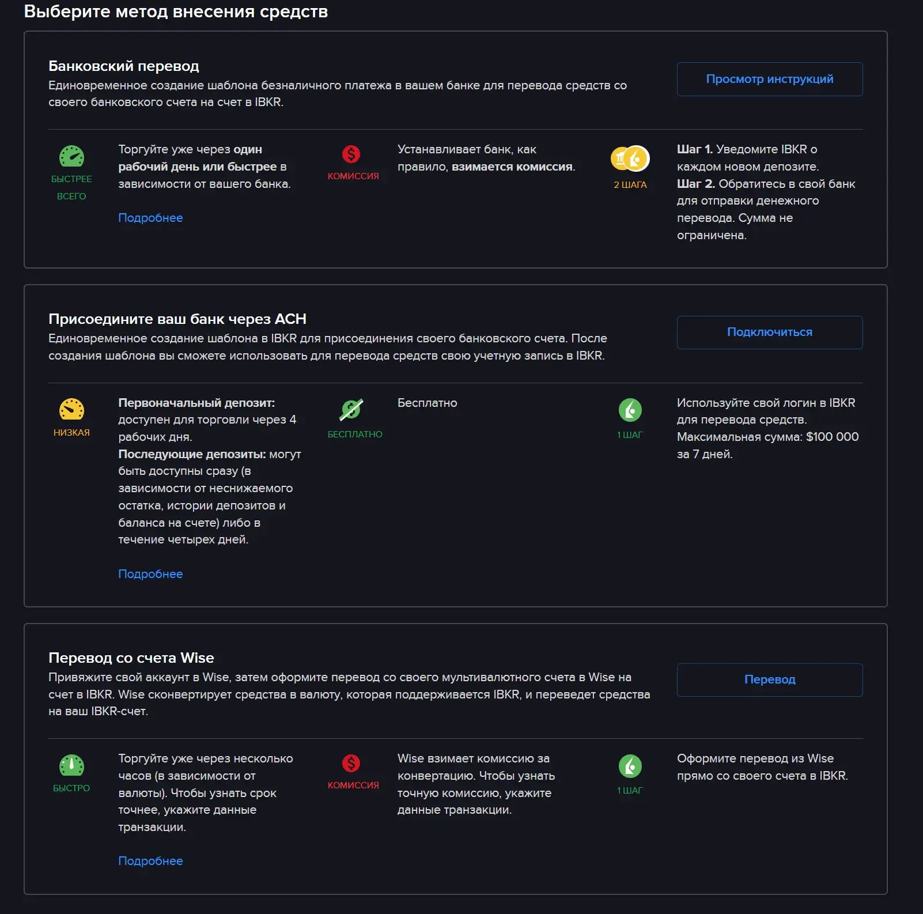Click the yellow 2 ШАГА coins icon
The height and width of the screenshot is (914, 923).
coord(630,158)
